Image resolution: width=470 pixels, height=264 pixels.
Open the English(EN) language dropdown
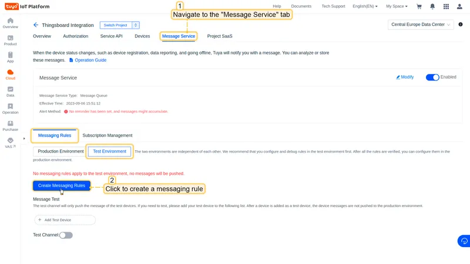(365, 6)
